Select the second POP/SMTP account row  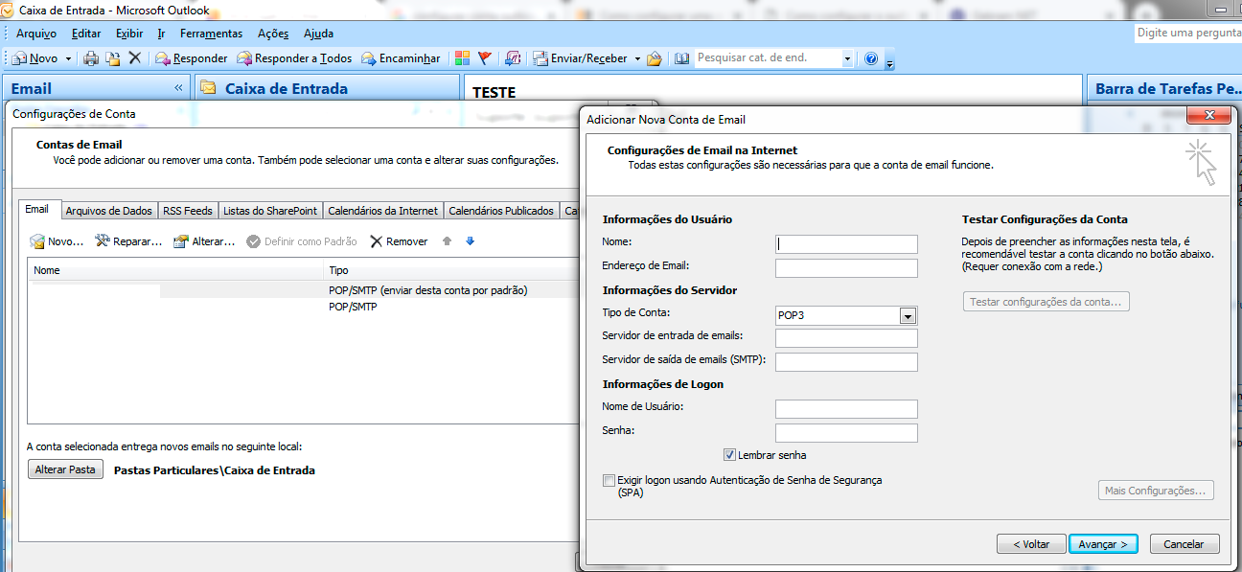pyautogui.click(x=304, y=307)
